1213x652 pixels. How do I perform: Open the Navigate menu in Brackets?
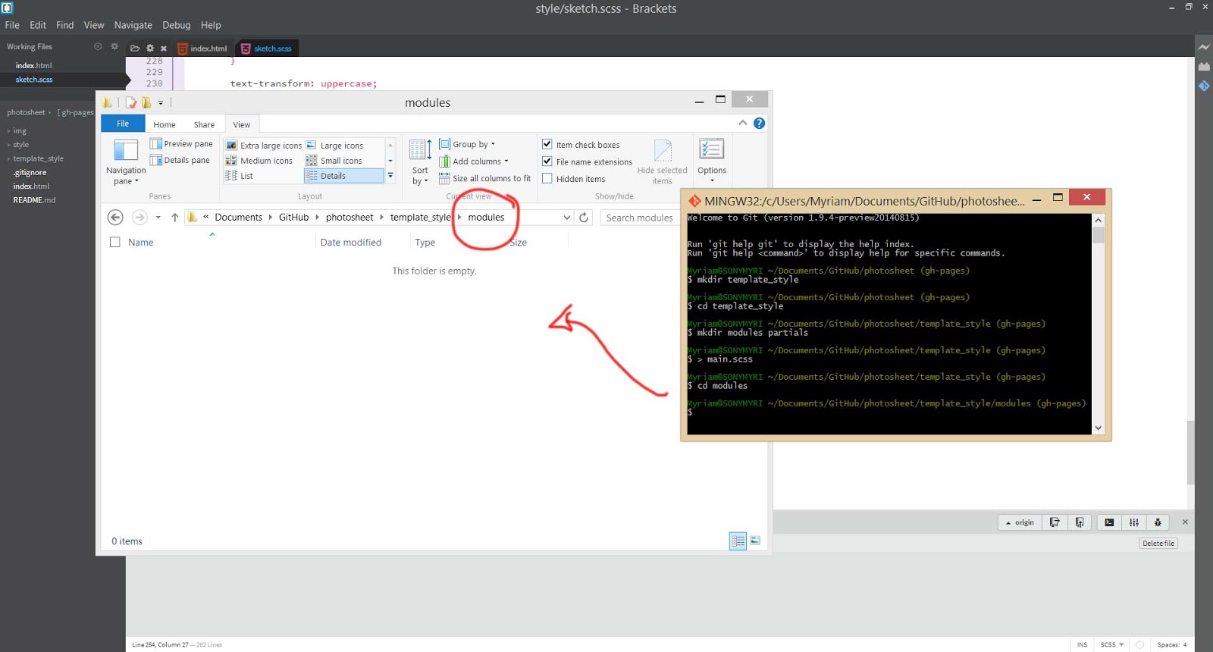(133, 25)
